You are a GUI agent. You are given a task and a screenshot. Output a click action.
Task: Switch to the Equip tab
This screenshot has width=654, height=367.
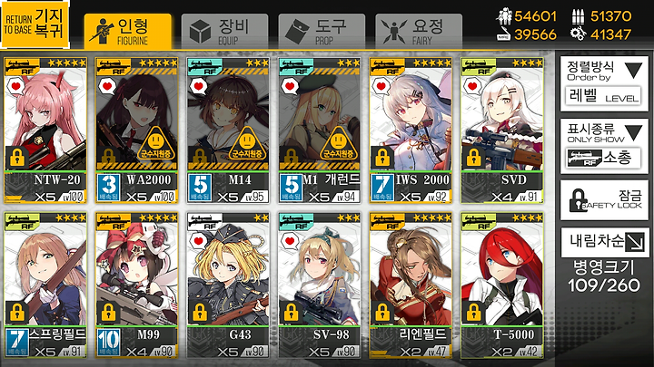point(224,32)
